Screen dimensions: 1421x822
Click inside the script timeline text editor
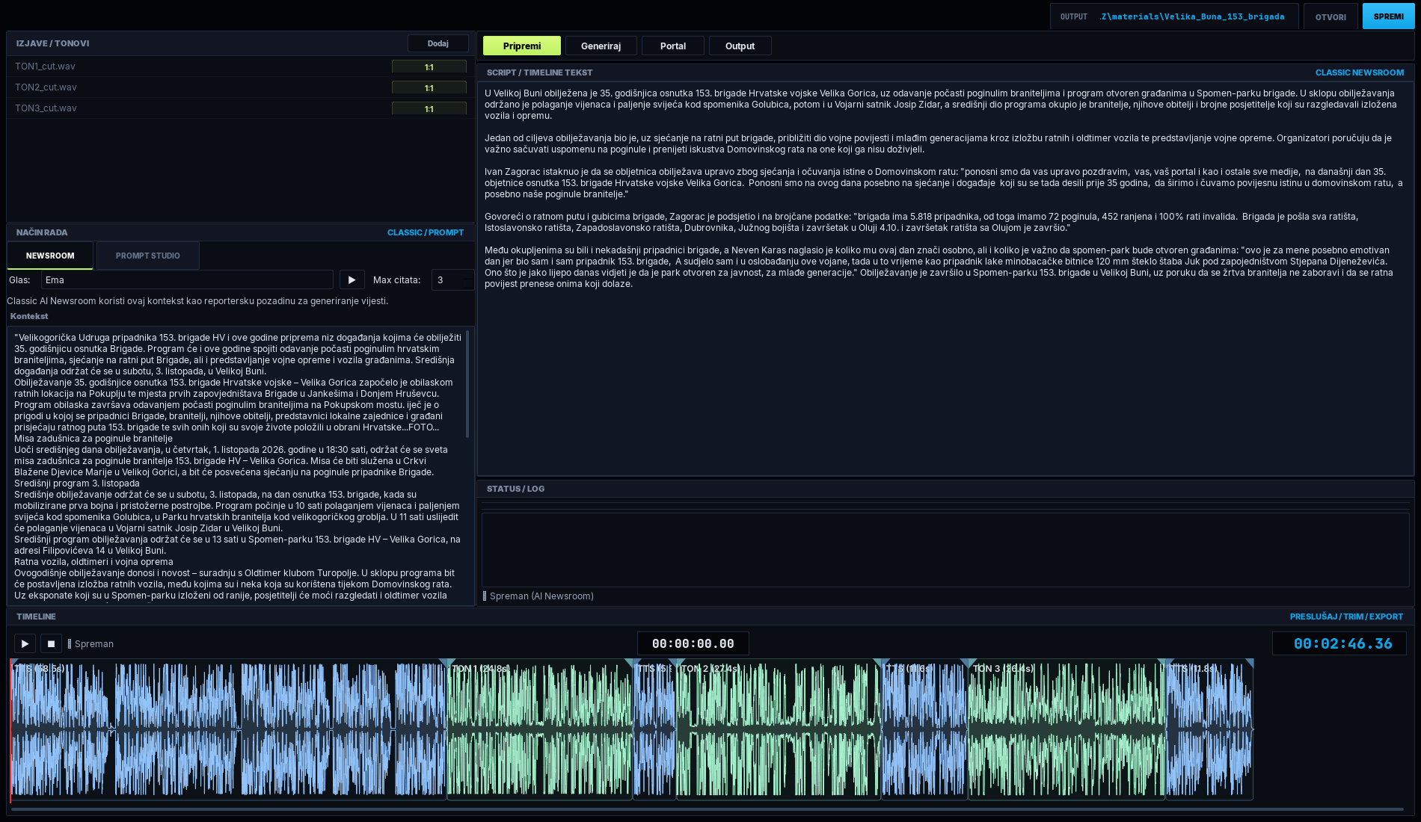click(945, 278)
